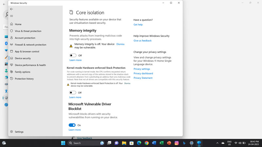Click the shield icon for Virus protection
The width and height of the screenshot is (262, 147).
[11, 31]
